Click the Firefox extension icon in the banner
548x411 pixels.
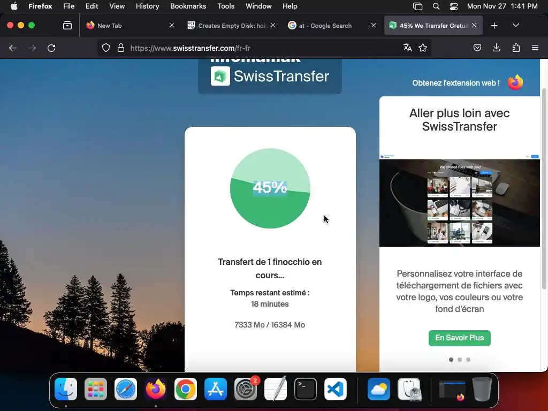[515, 82]
